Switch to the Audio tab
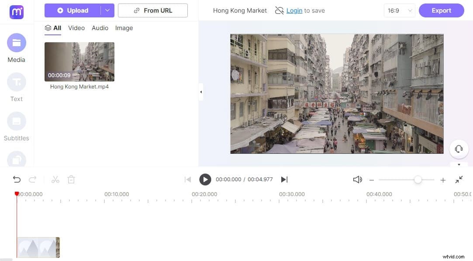473x261 pixels. pyautogui.click(x=100, y=28)
